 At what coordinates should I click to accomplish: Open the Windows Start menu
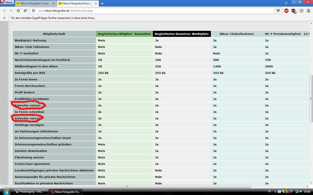[6, 192]
